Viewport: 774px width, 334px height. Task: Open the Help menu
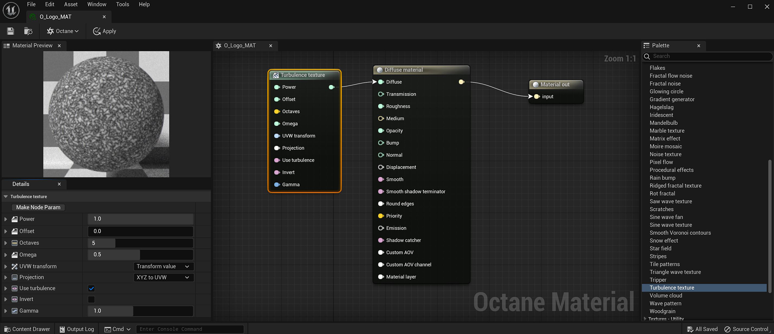click(144, 4)
